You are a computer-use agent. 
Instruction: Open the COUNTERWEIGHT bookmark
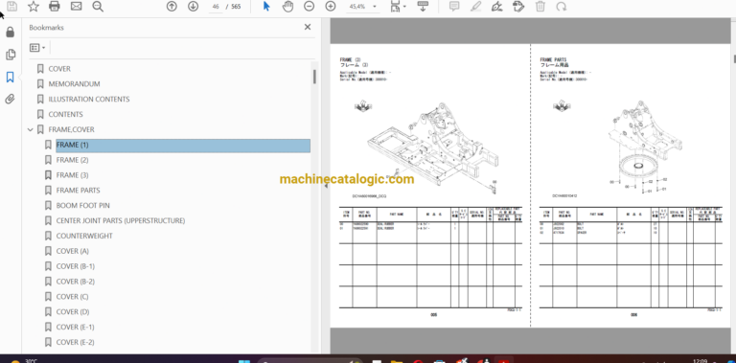click(x=84, y=236)
